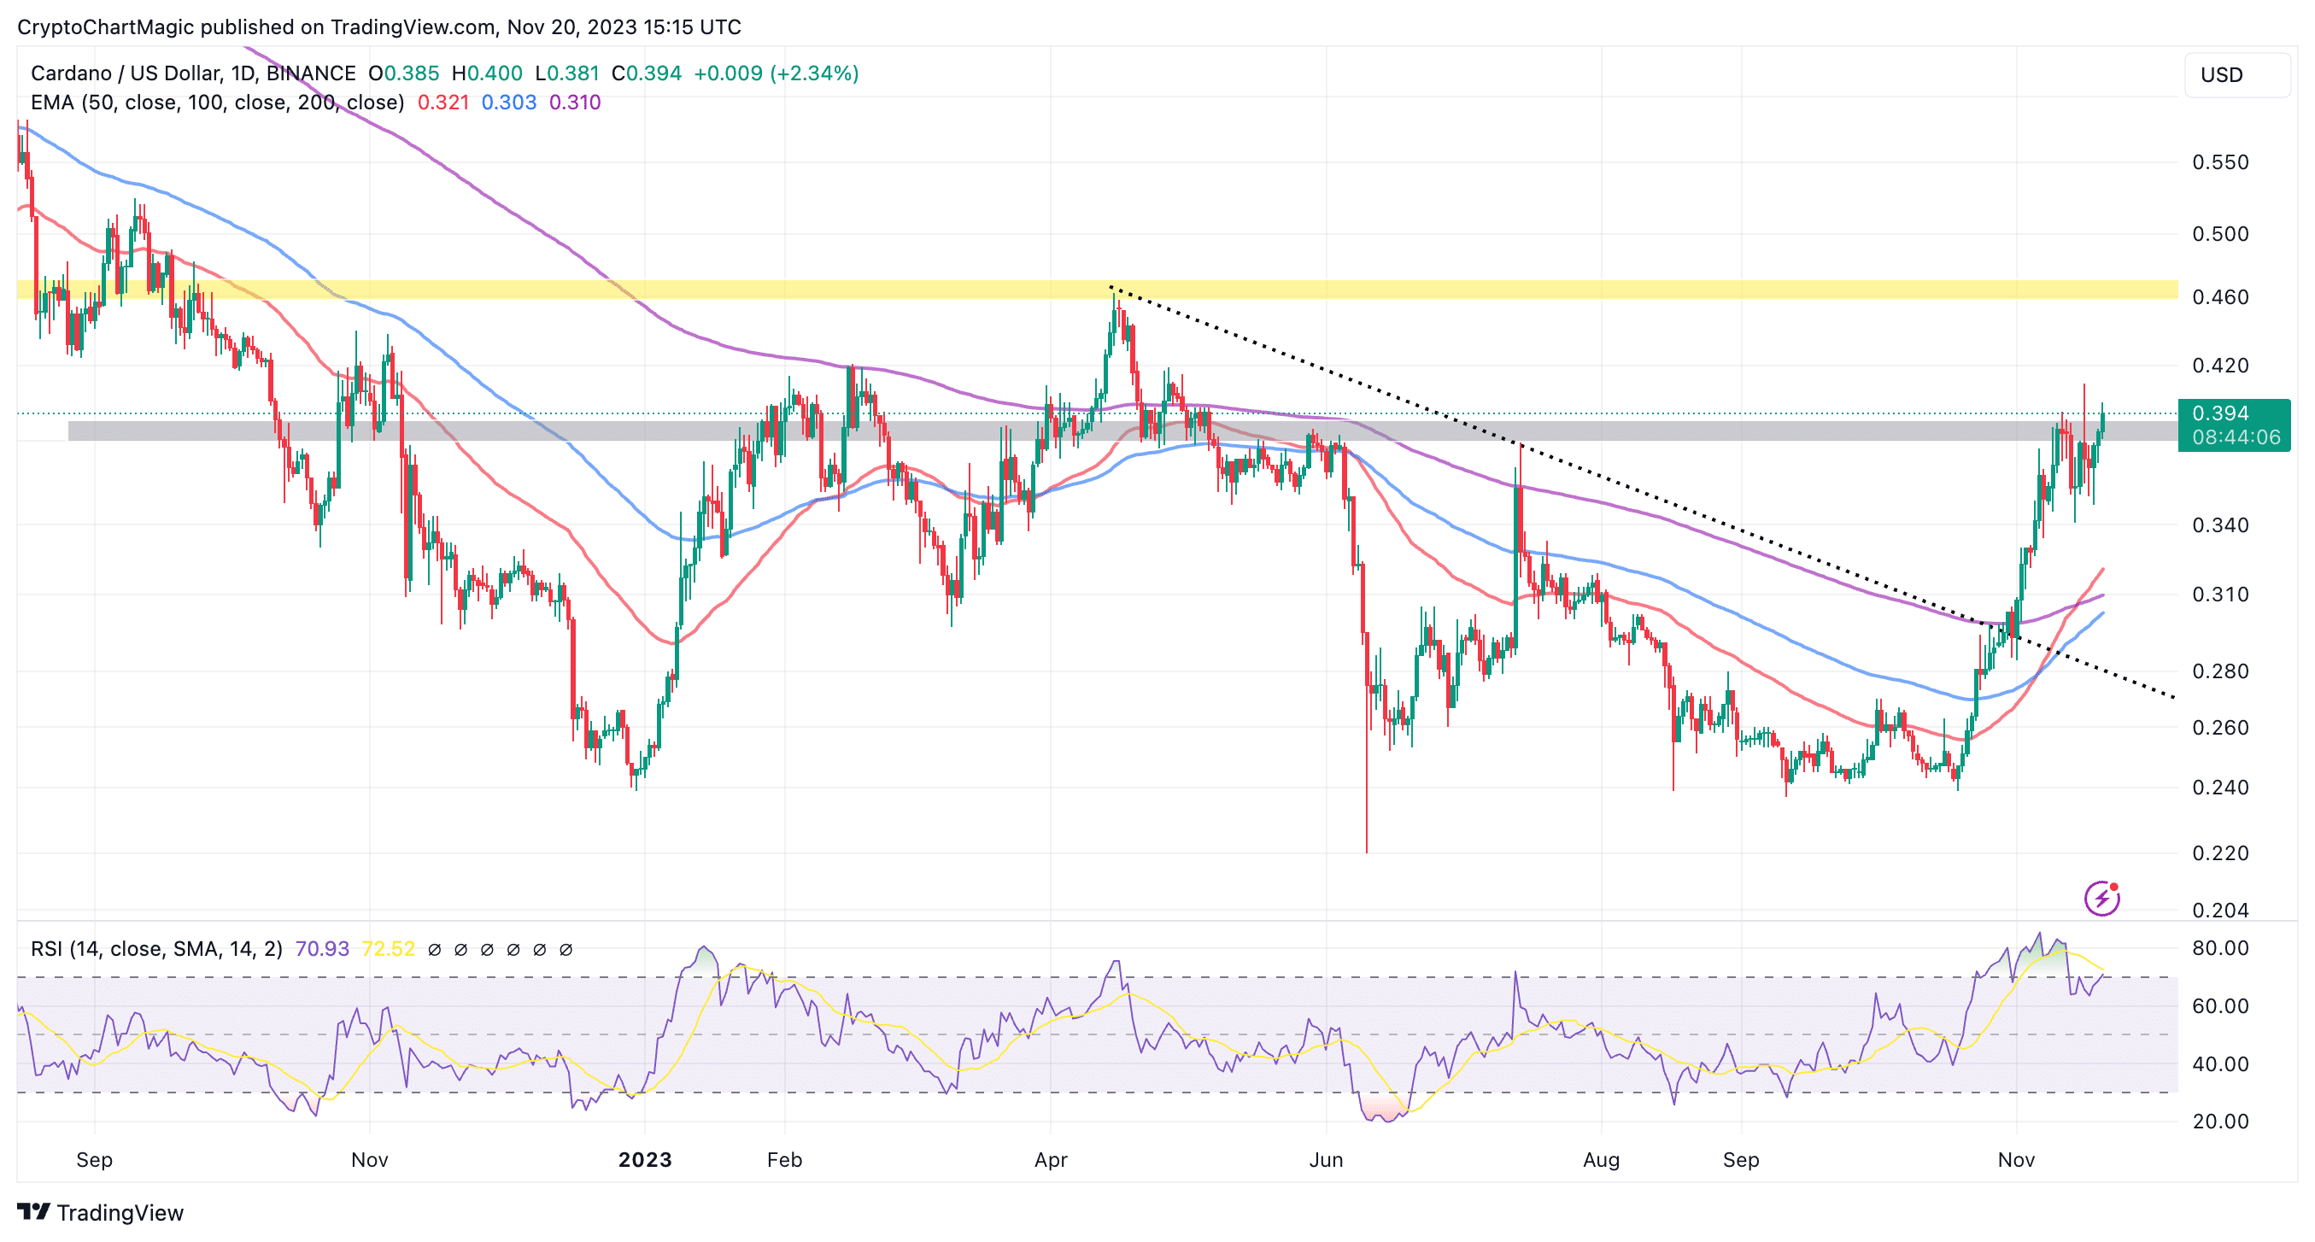Click the 0.310 price axis label

2221,594
